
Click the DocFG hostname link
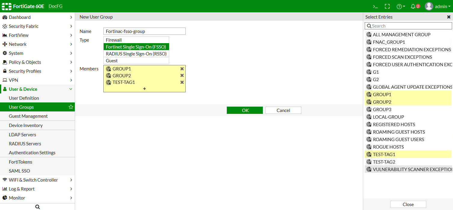(x=56, y=6)
